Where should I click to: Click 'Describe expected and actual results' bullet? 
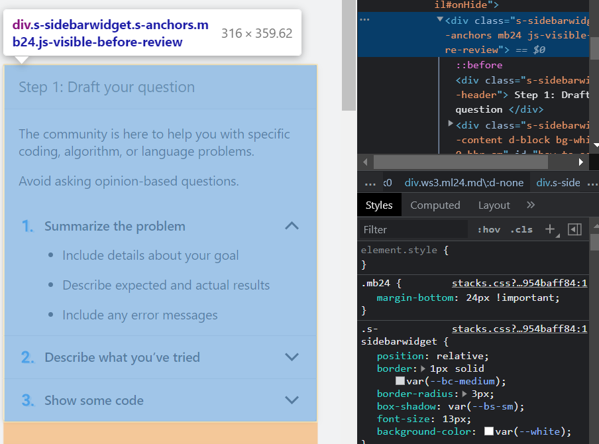click(x=166, y=285)
